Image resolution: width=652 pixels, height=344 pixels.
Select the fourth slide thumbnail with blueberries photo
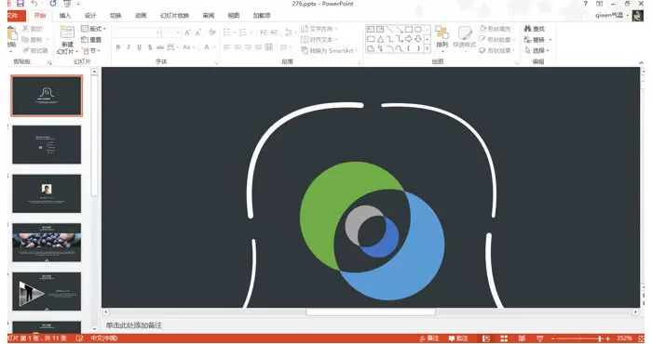pos(47,243)
